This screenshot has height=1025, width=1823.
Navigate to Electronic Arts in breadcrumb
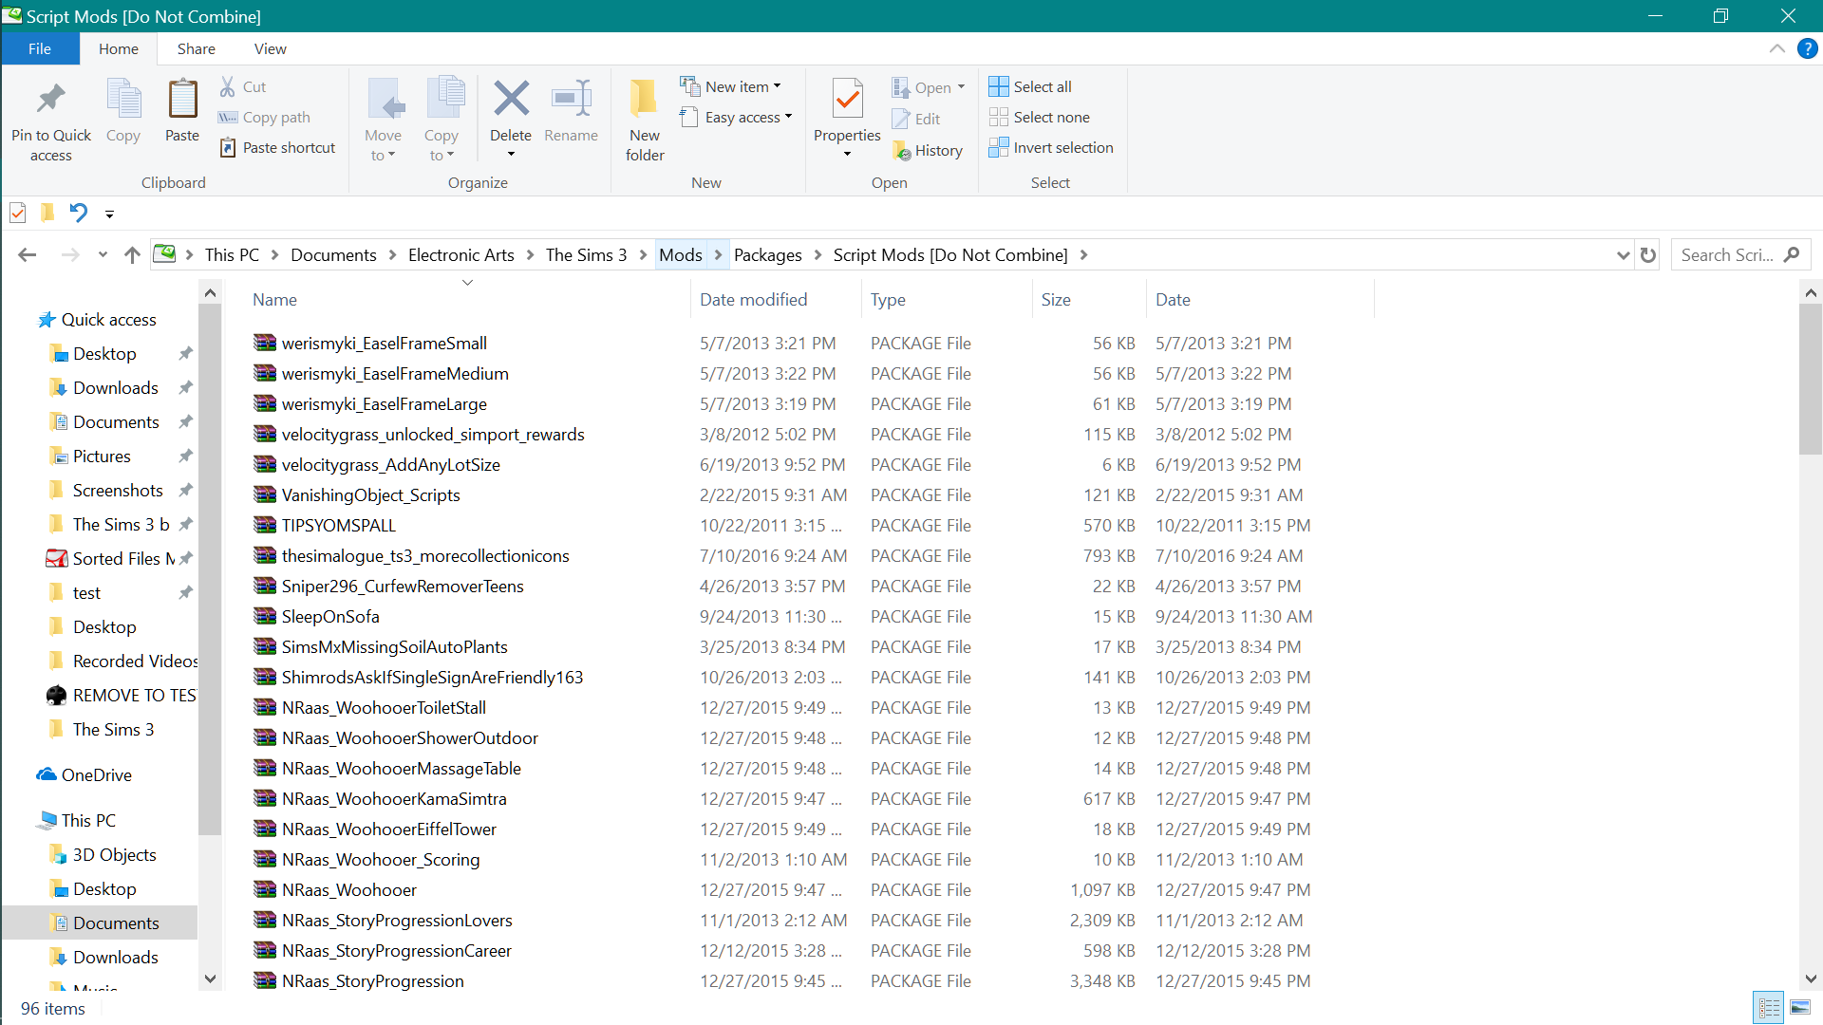pyautogui.click(x=461, y=254)
